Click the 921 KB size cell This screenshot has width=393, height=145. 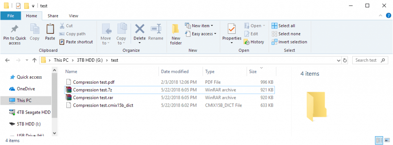(267, 90)
